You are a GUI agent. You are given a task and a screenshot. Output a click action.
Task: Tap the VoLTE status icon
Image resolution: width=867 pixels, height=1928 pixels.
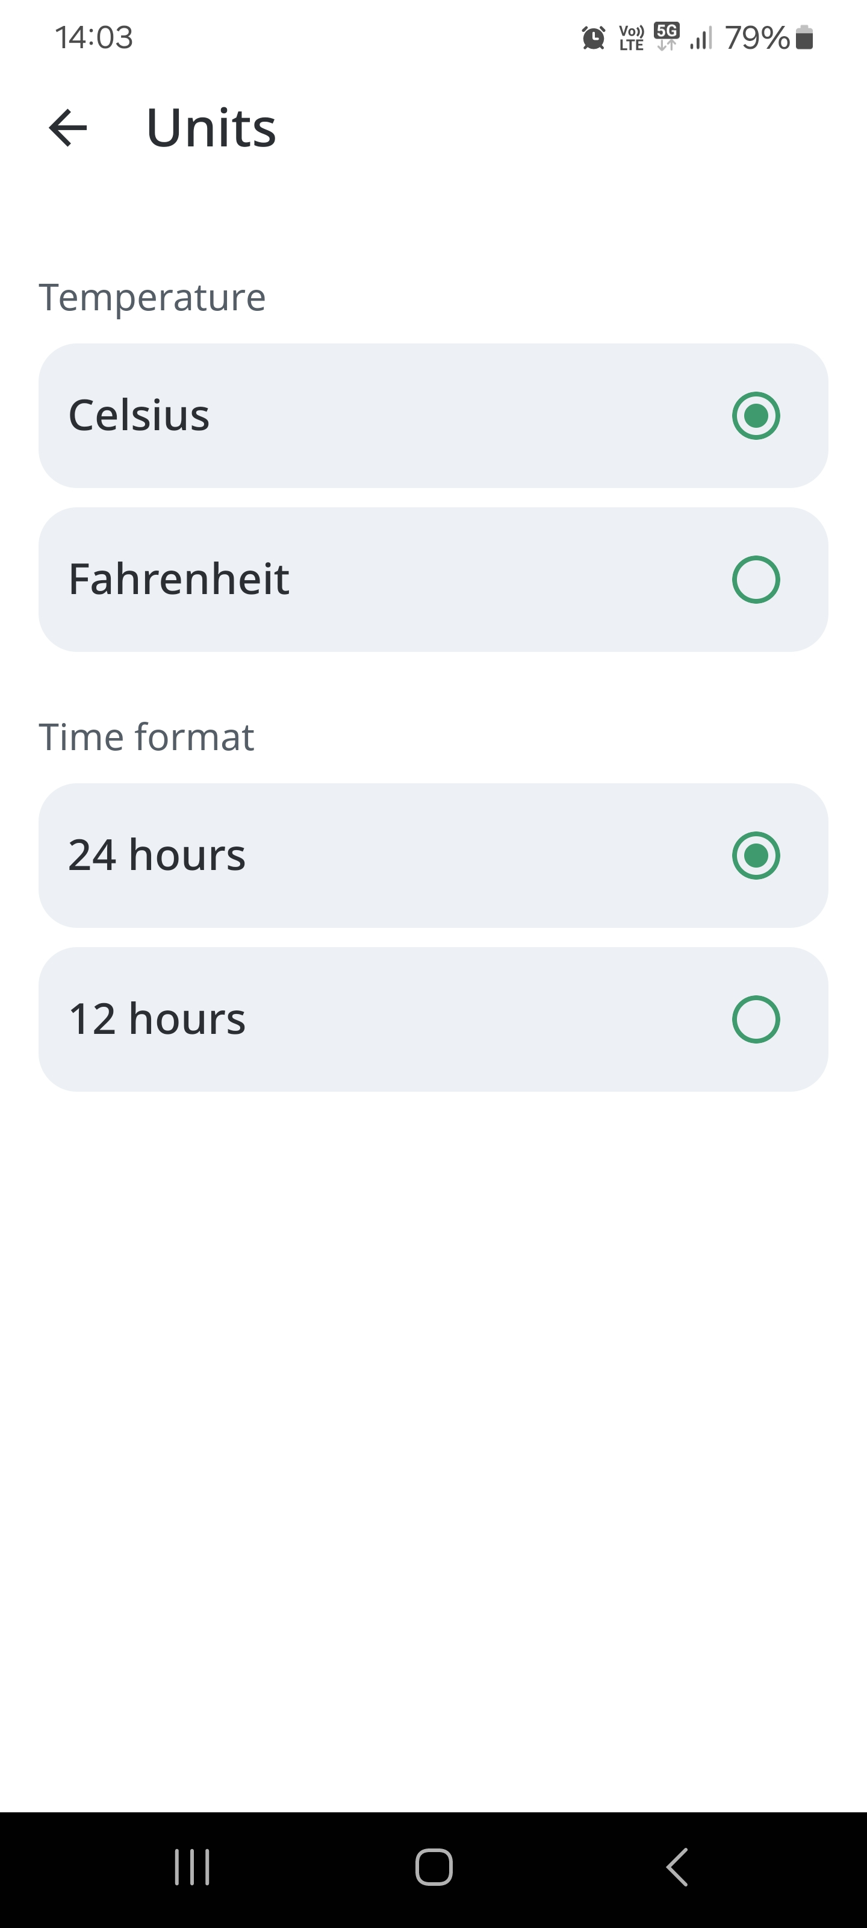tap(632, 37)
